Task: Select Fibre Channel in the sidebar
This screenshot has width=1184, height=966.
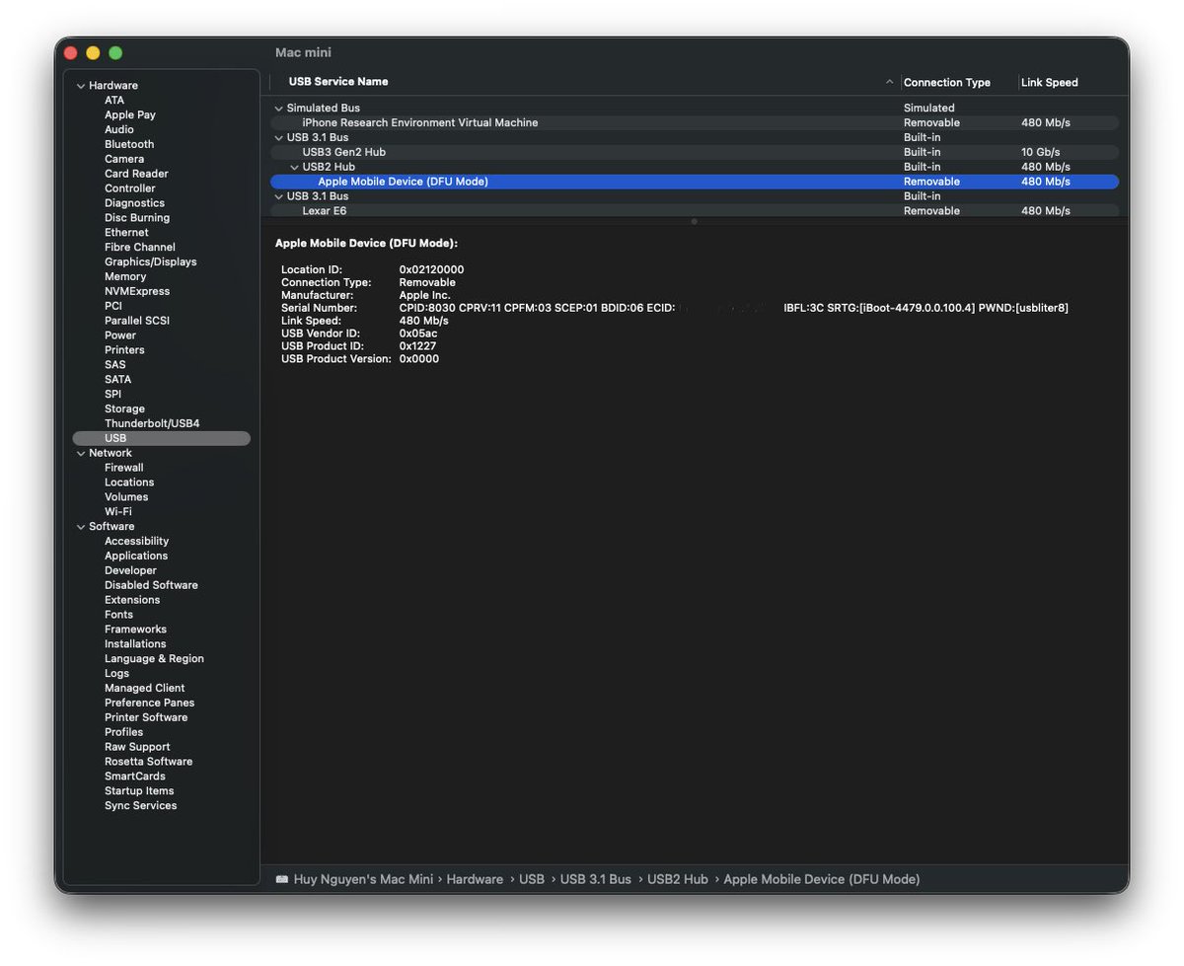Action: tap(140, 248)
